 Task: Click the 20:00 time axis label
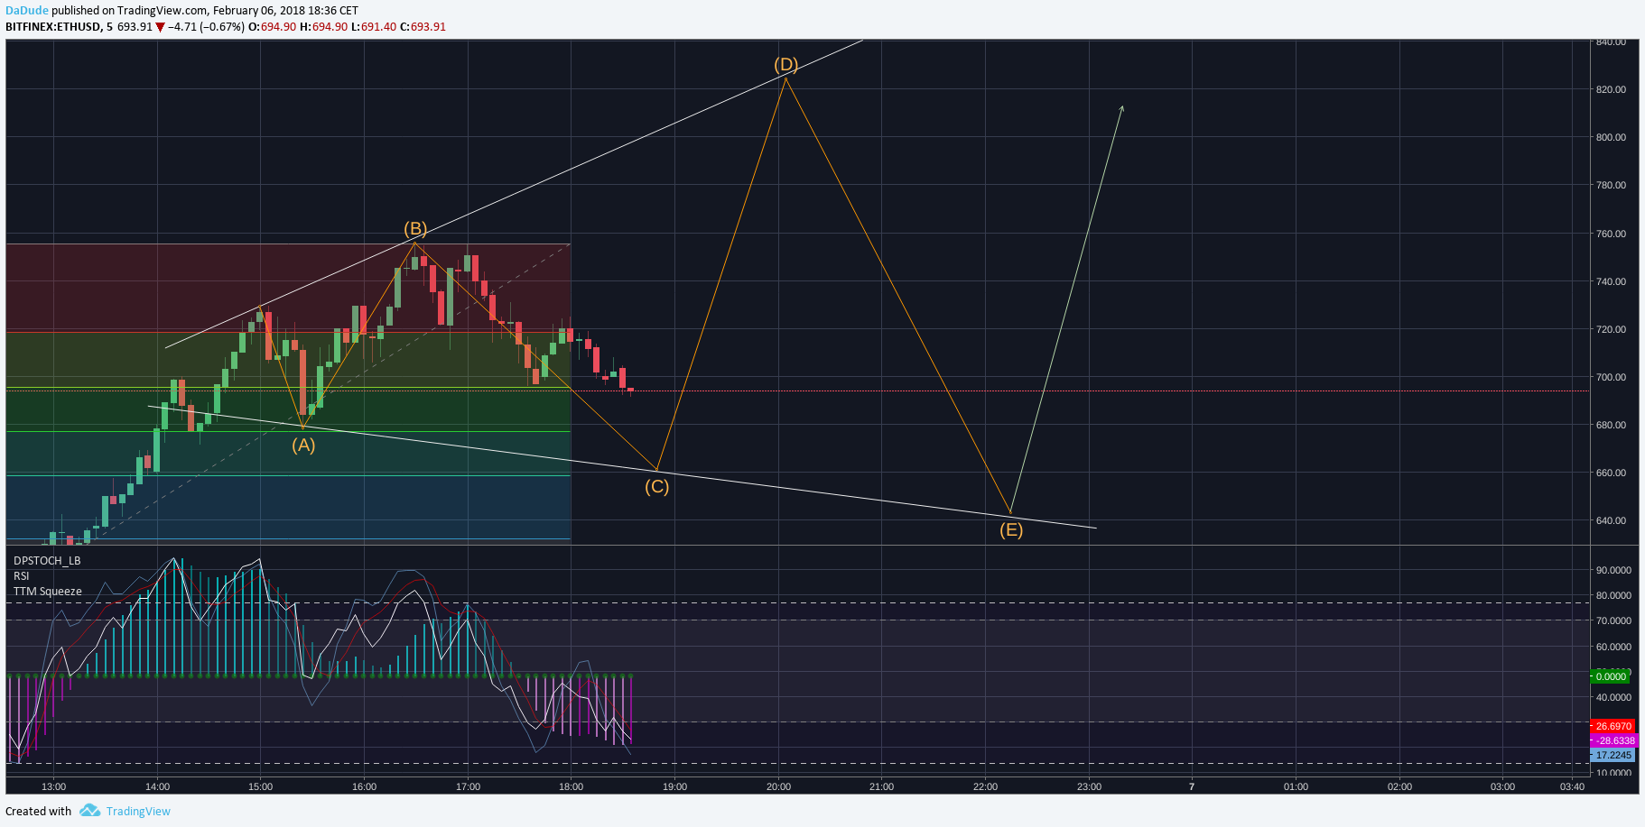point(779,787)
